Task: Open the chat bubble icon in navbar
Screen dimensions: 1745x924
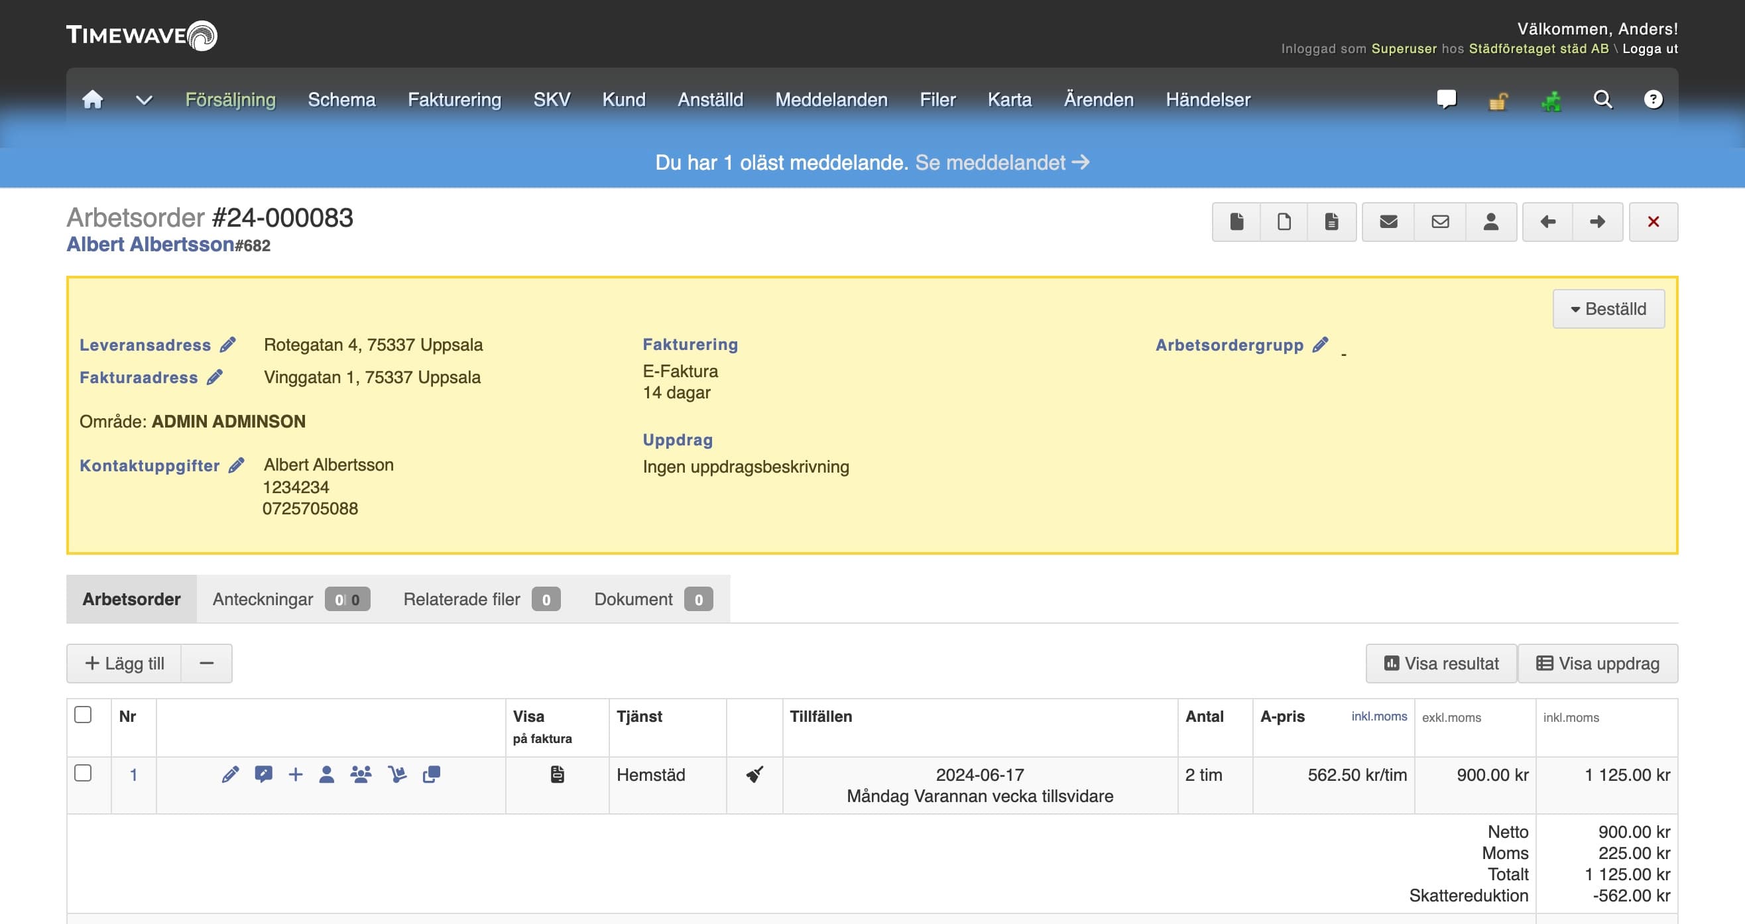Action: [1446, 99]
